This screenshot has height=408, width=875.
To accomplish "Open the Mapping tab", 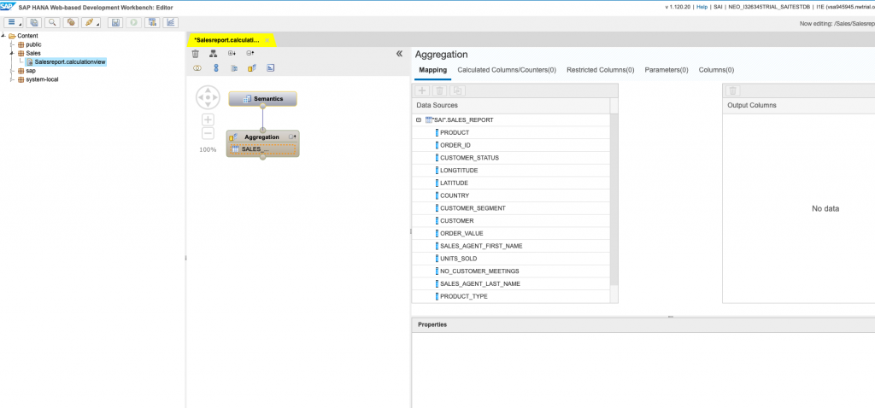I will tap(433, 70).
